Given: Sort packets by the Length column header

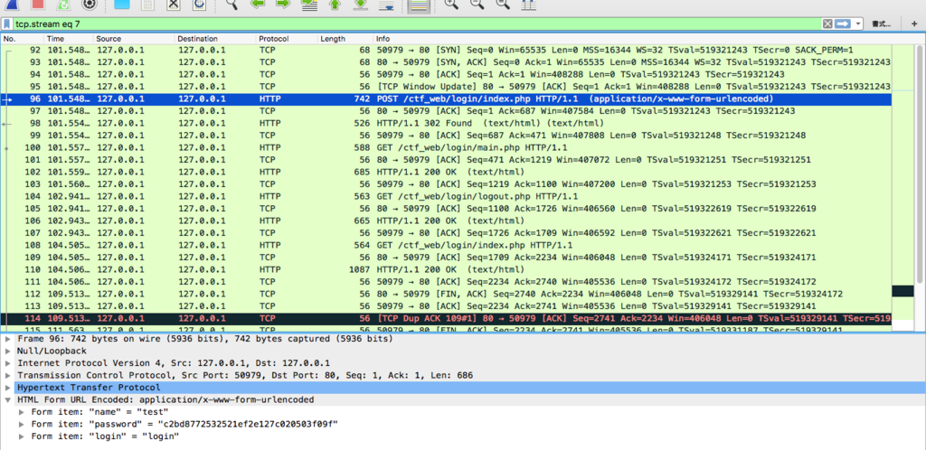Looking at the screenshot, I should (x=345, y=38).
